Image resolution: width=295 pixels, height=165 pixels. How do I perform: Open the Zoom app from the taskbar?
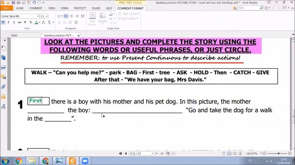point(85,161)
